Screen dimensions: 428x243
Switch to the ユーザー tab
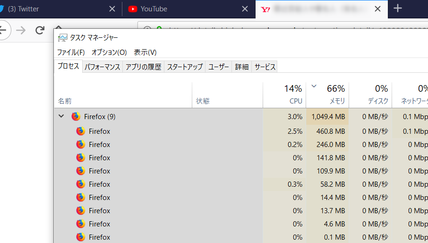tap(218, 67)
